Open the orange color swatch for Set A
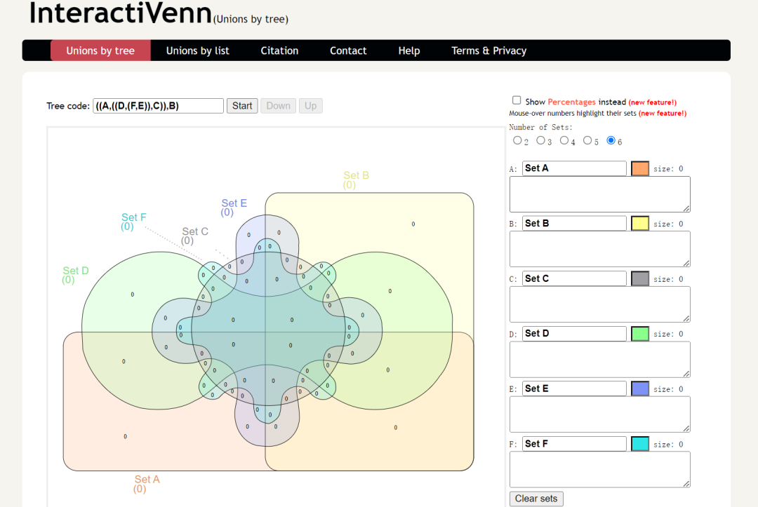The height and width of the screenshot is (507, 758). [x=640, y=168]
